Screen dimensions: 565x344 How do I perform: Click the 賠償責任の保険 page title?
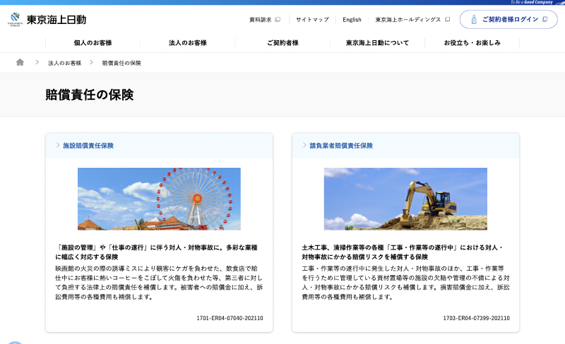[x=90, y=95]
